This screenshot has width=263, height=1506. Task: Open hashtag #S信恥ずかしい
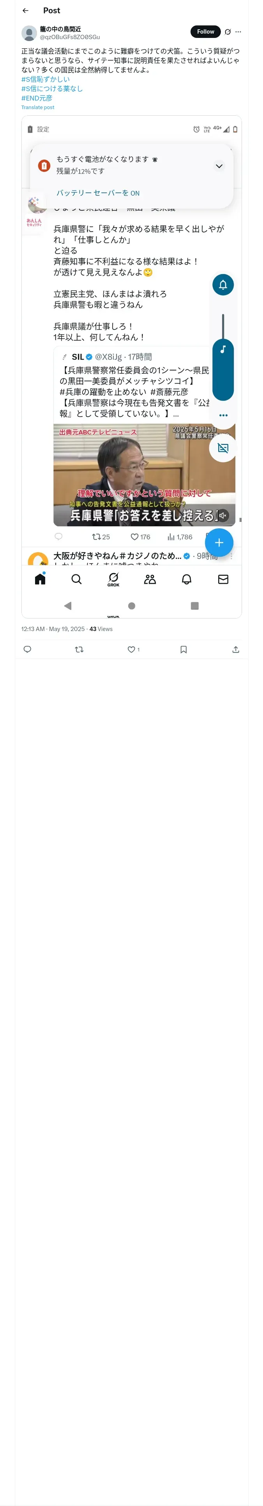[x=46, y=79]
